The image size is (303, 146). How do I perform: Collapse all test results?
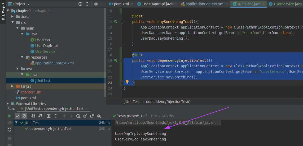pyautogui.click(x=56, y=116)
